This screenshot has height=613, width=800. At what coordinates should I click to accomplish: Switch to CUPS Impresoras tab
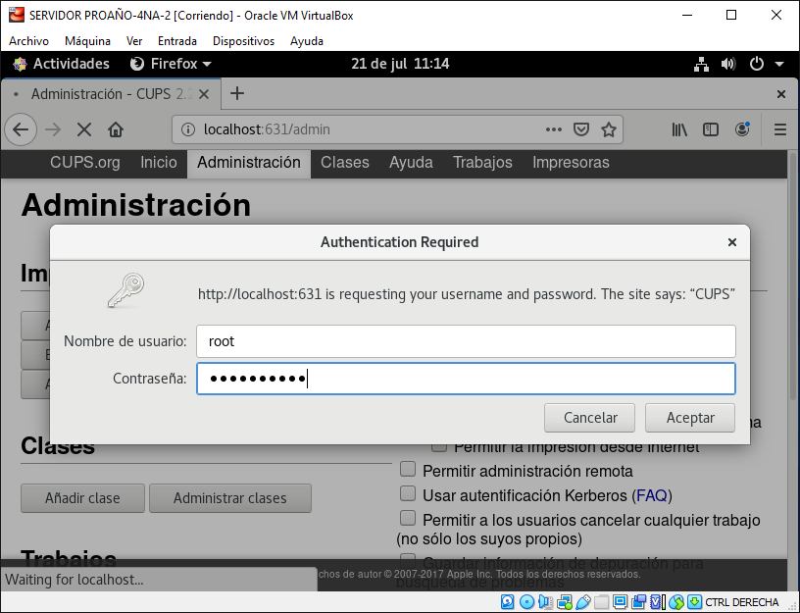pyautogui.click(x=571, y=163)
